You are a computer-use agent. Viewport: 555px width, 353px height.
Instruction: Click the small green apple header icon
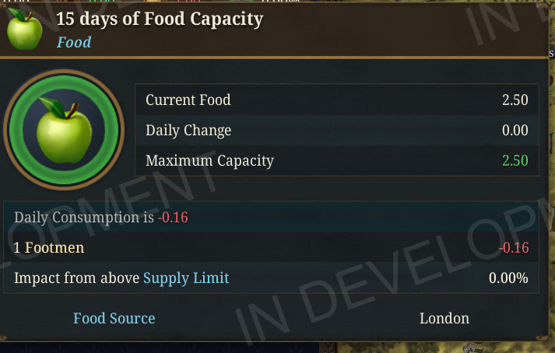pos(25,30)
